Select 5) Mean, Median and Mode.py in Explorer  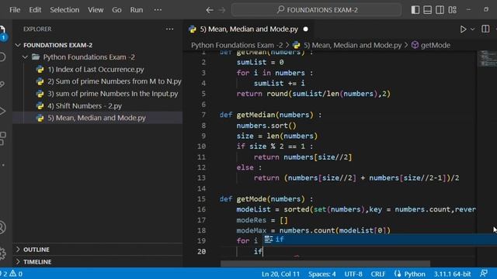coord(96,118)
